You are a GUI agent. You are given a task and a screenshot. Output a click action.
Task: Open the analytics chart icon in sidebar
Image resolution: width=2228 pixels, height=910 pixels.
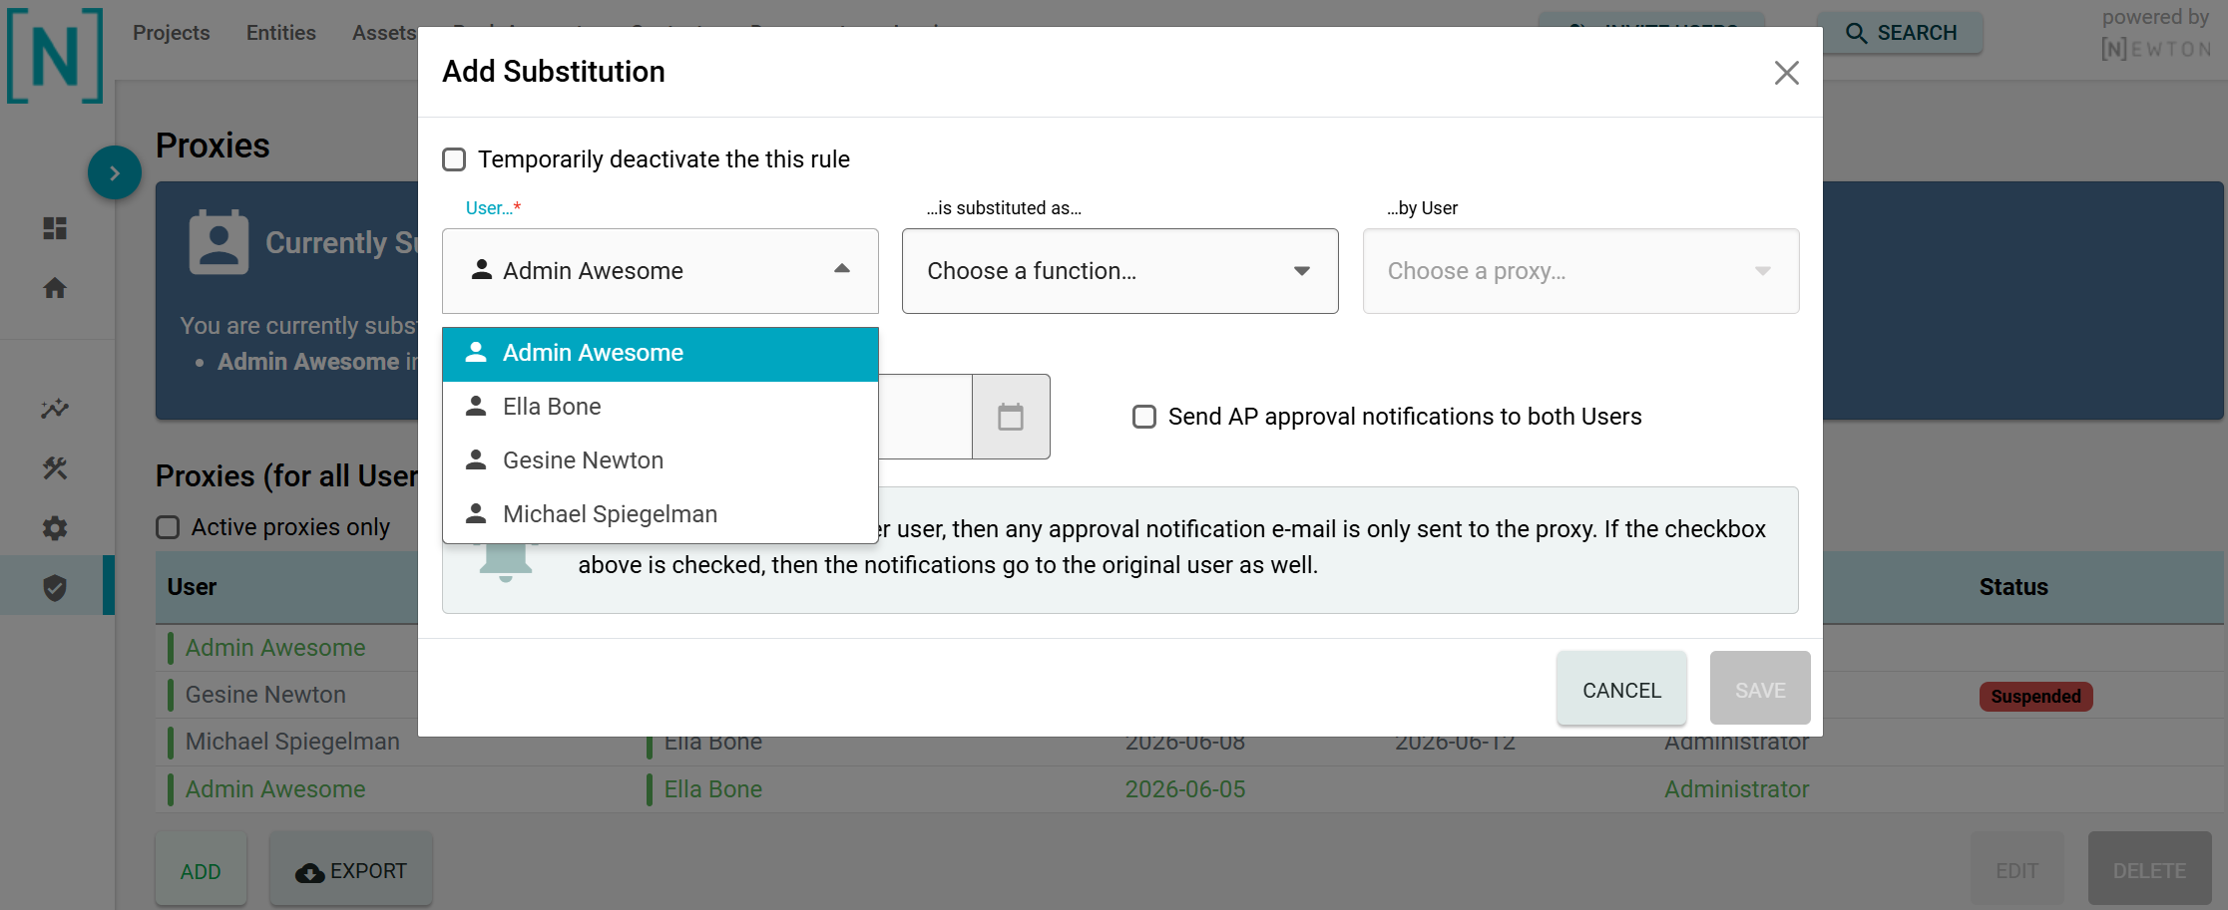[55, 409]
